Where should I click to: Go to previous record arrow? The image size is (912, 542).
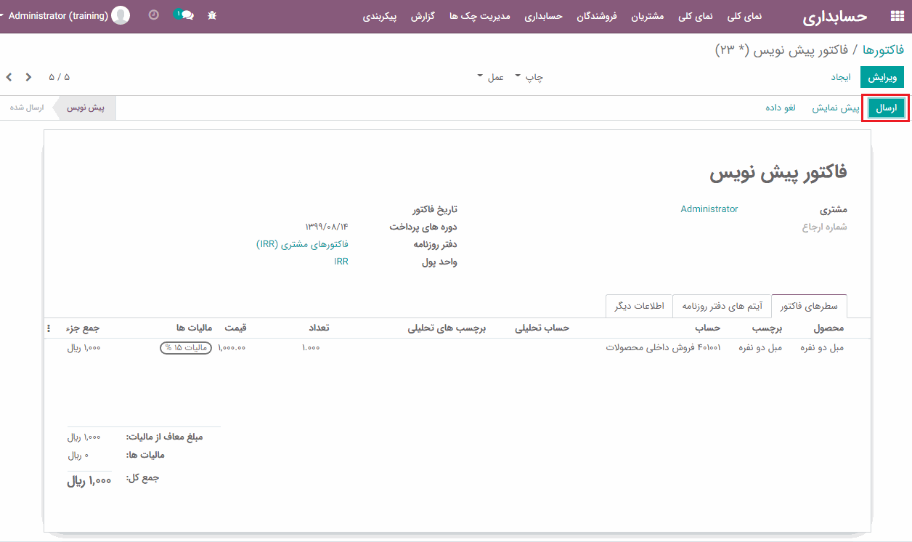click(x=9, y=77)
